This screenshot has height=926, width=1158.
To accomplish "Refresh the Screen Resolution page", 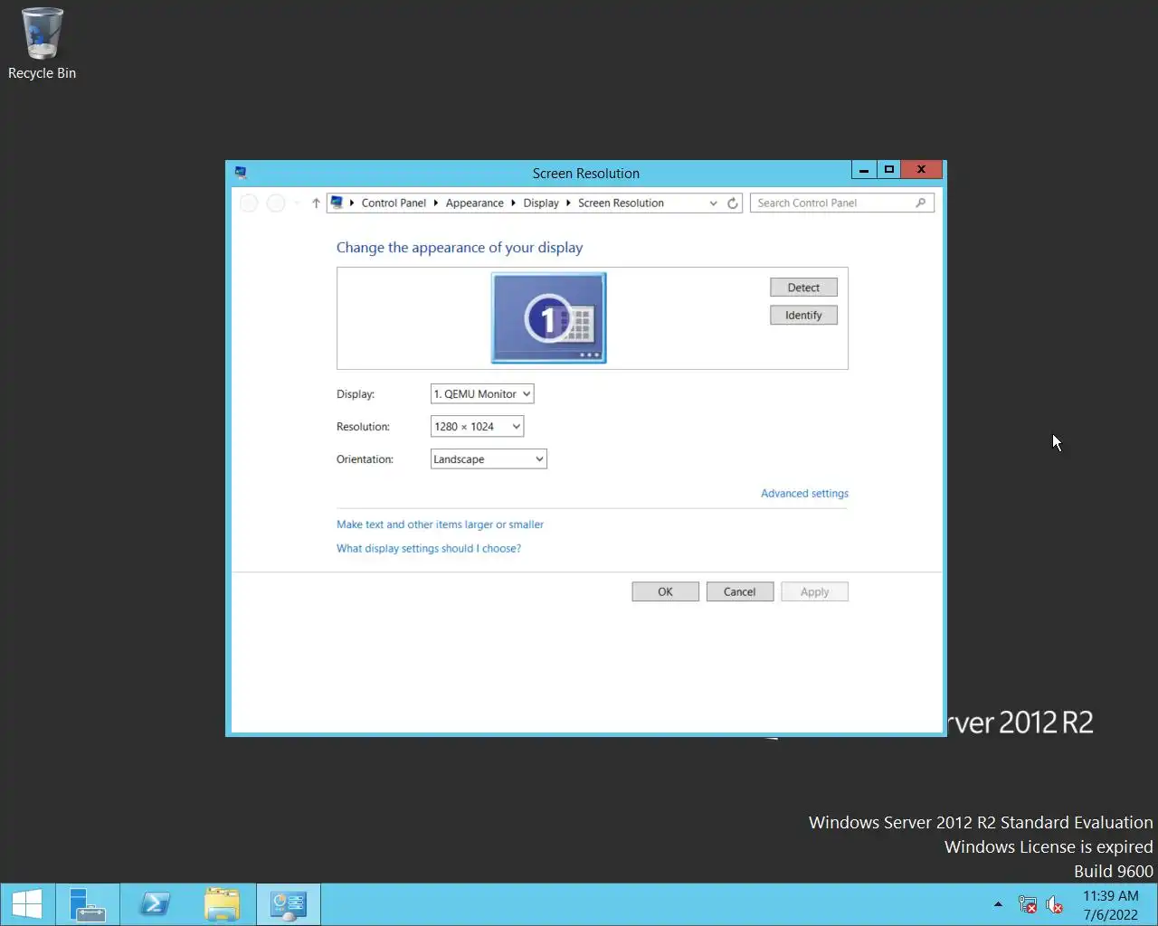I will [x=733, y=203].
